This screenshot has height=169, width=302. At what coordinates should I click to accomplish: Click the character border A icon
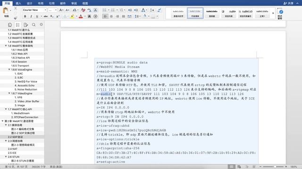coord(95,10)
